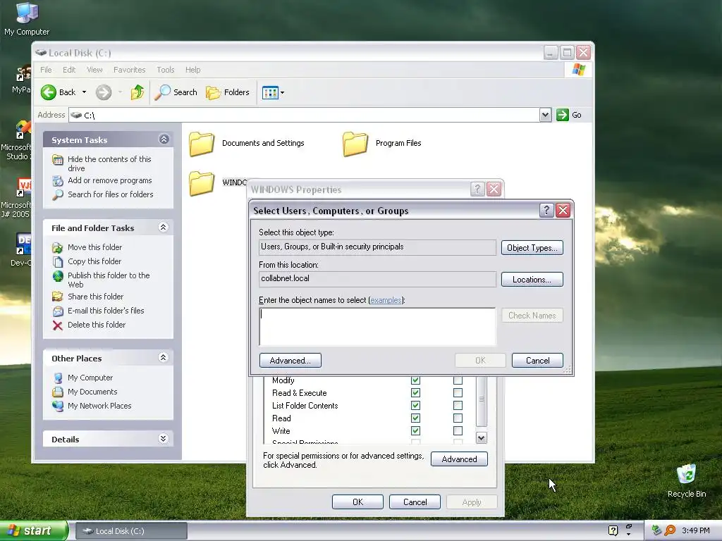The height and width of the screenshot is (541, 722).
Task: Click the Advanced... button in Select Users
Action: (290, 361)
